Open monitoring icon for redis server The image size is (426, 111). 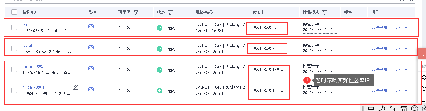tap(91, 27)
